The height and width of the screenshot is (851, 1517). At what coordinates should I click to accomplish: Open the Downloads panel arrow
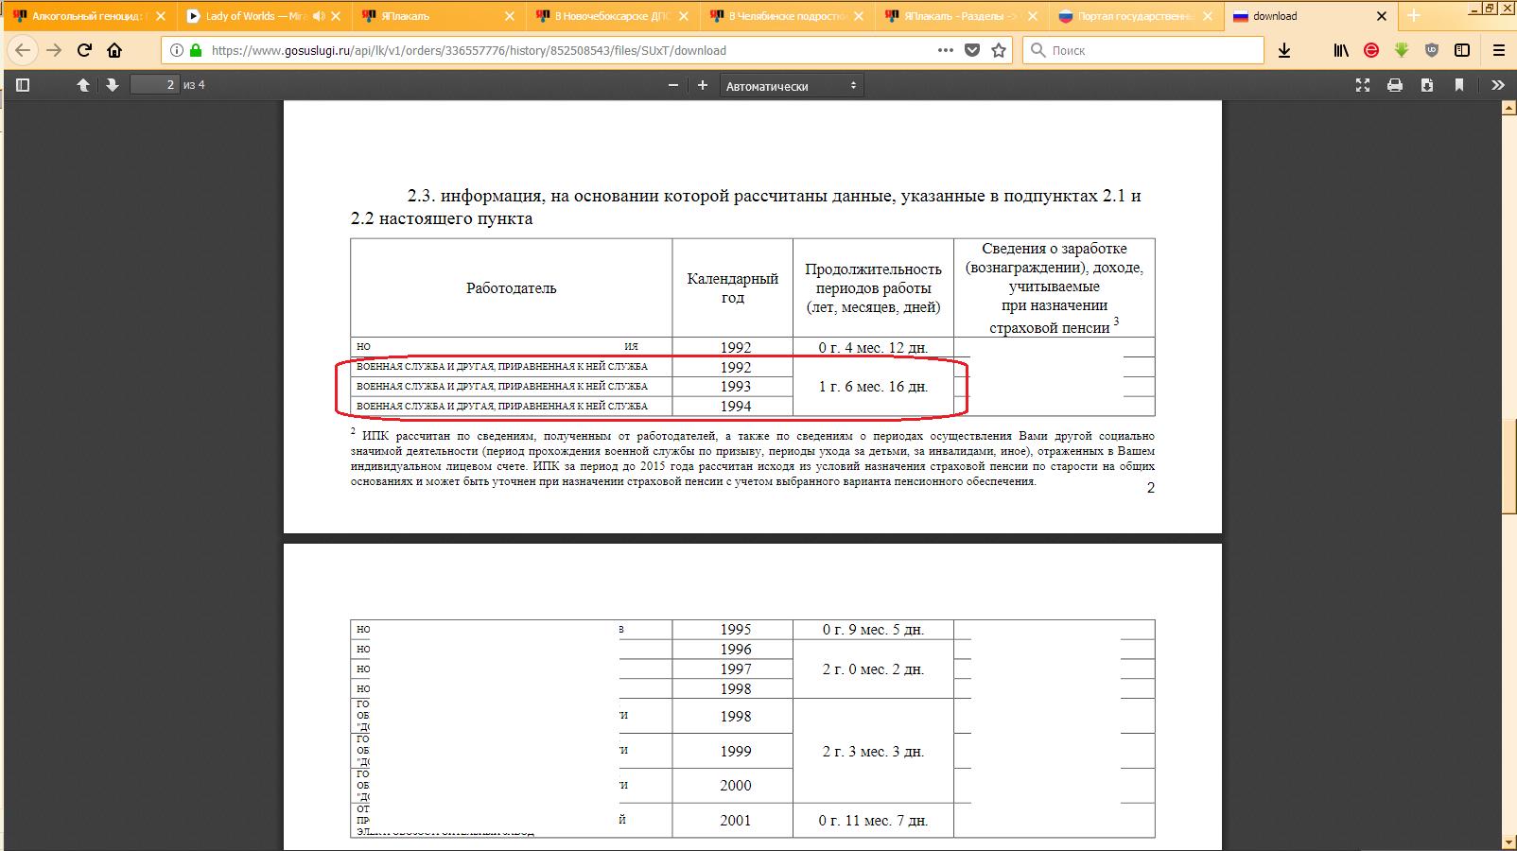click(1283, 50)
